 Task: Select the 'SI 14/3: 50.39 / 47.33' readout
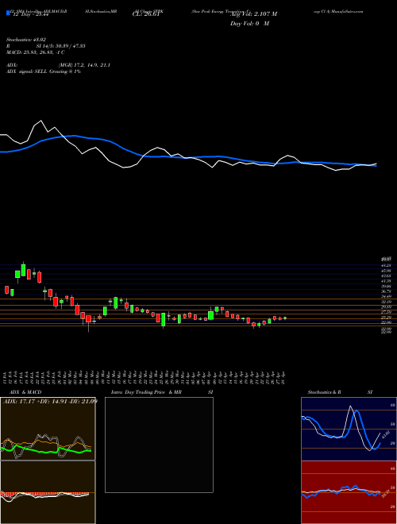pyautogui.click(x=61, y=46)
